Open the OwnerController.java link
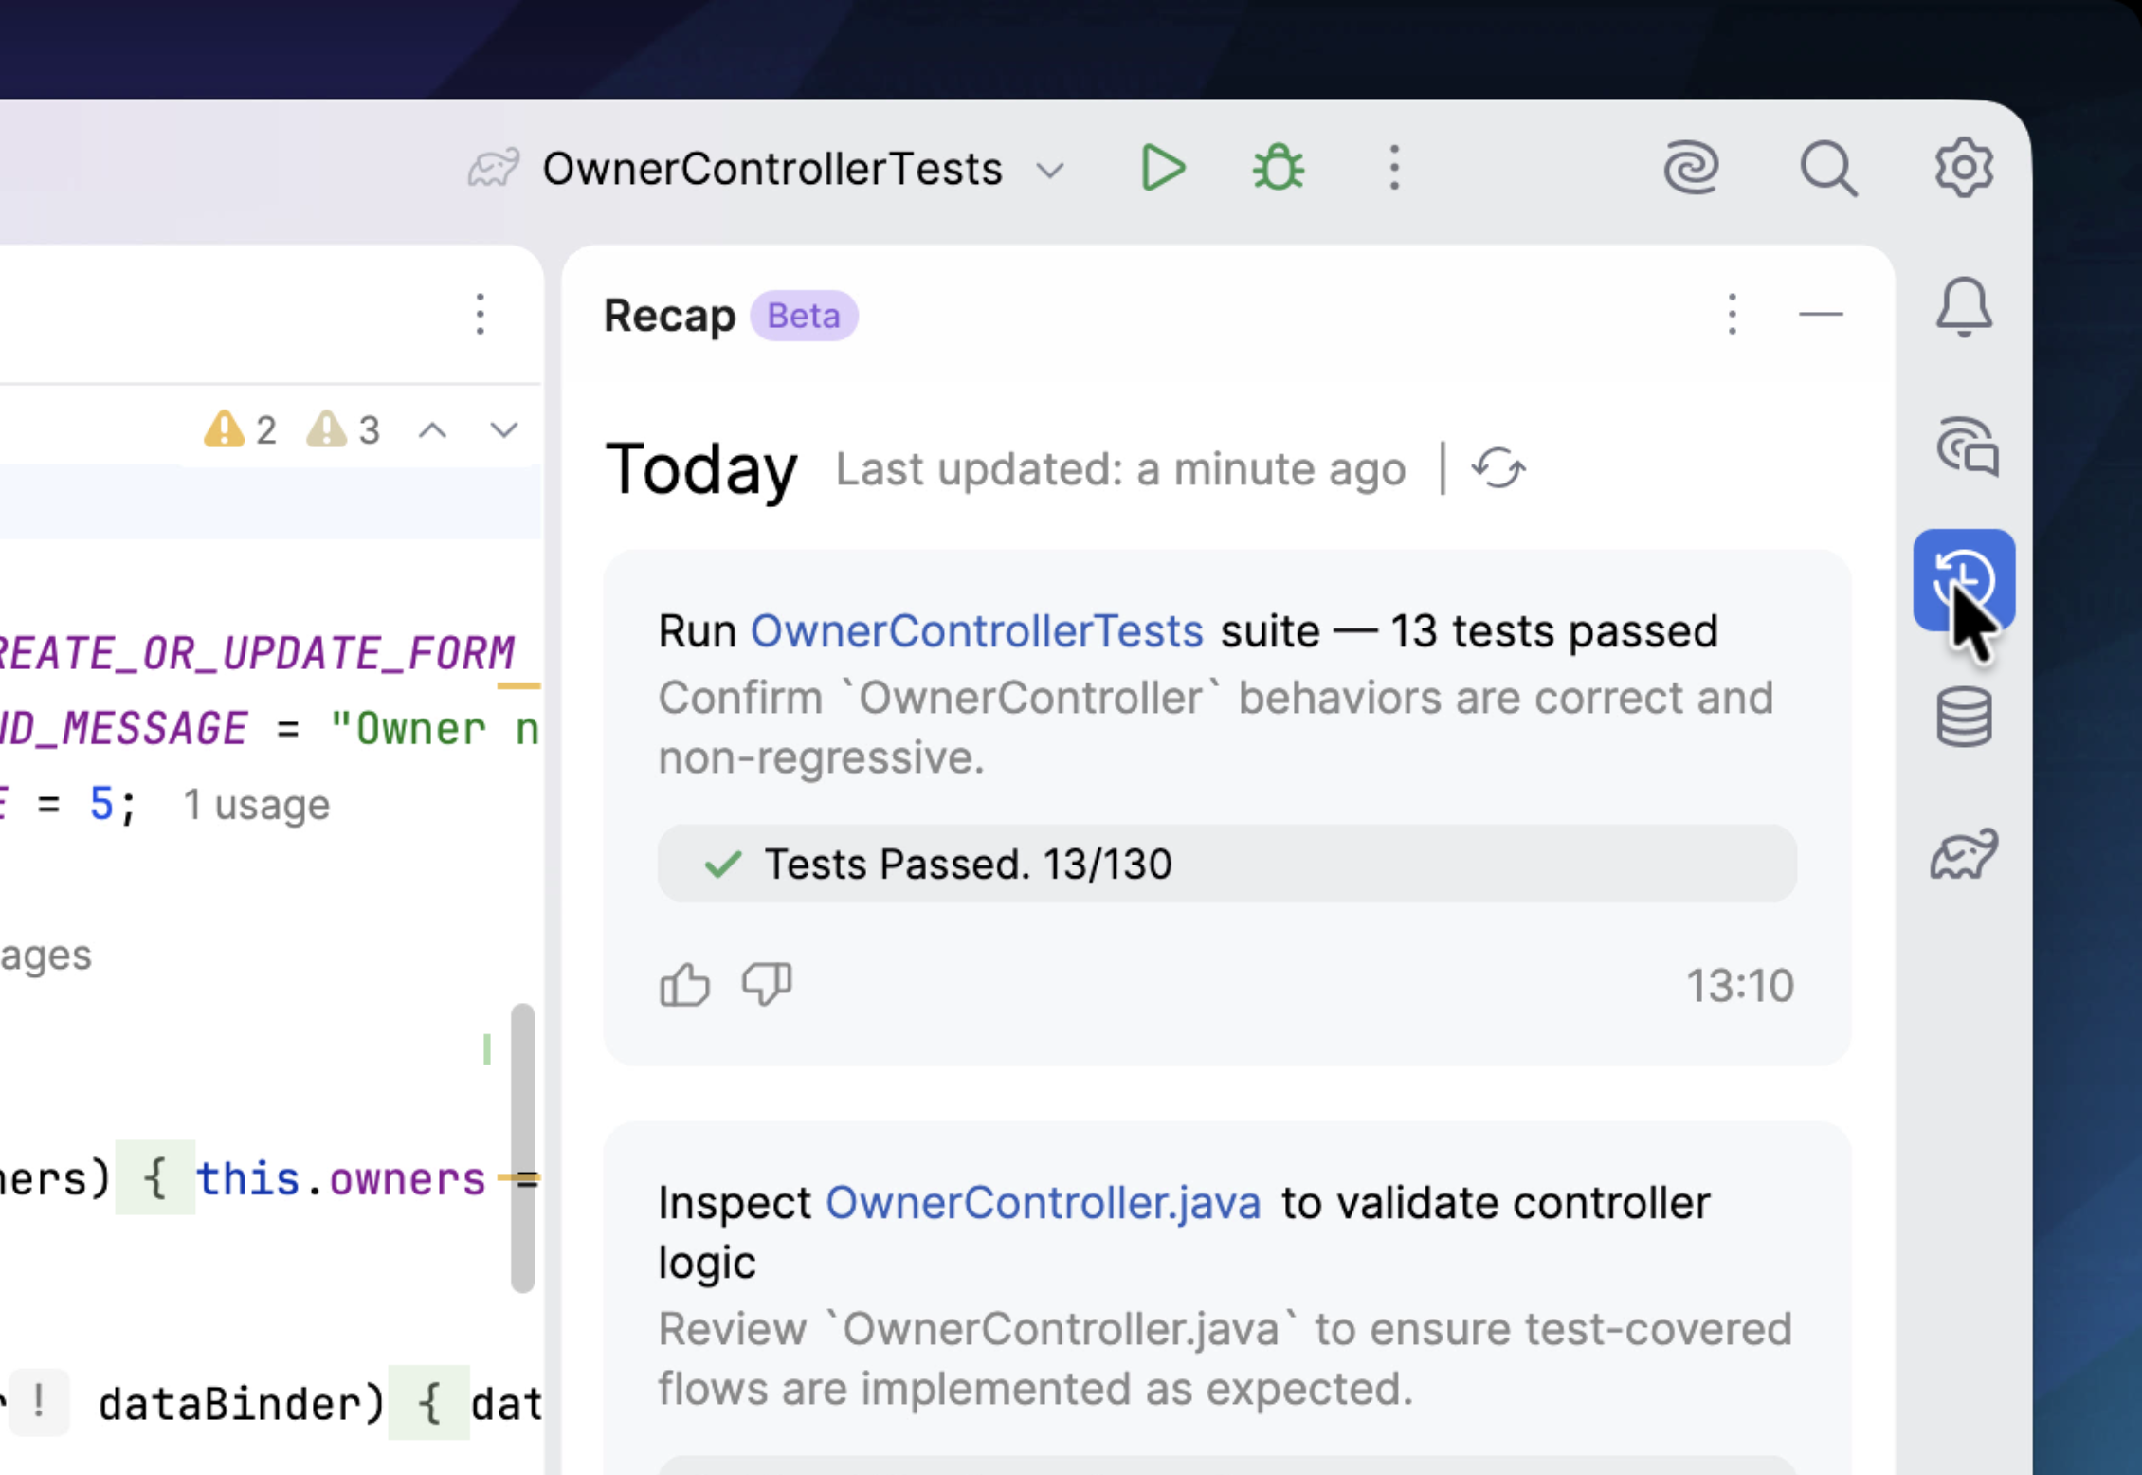 coord(1043,1203)
